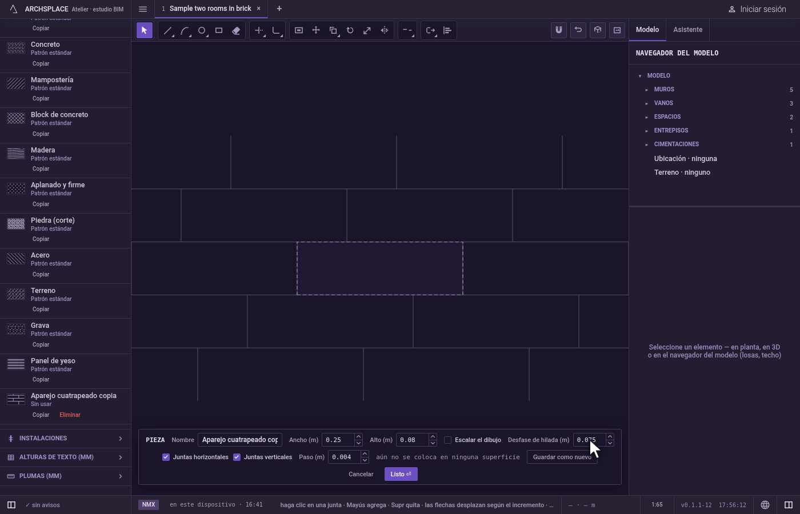
Task: Expand the ENTREPISOS tree node
Action: click(x=647, y=131)
